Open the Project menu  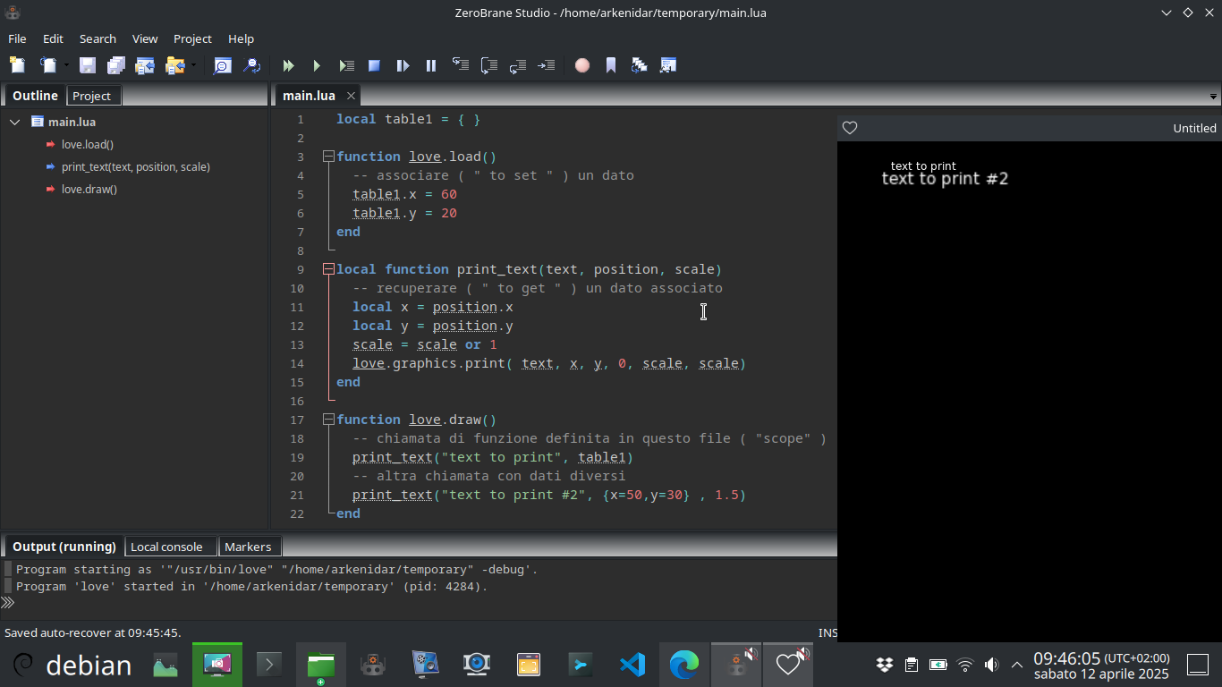pyautogui.click(x=192, y=38)
